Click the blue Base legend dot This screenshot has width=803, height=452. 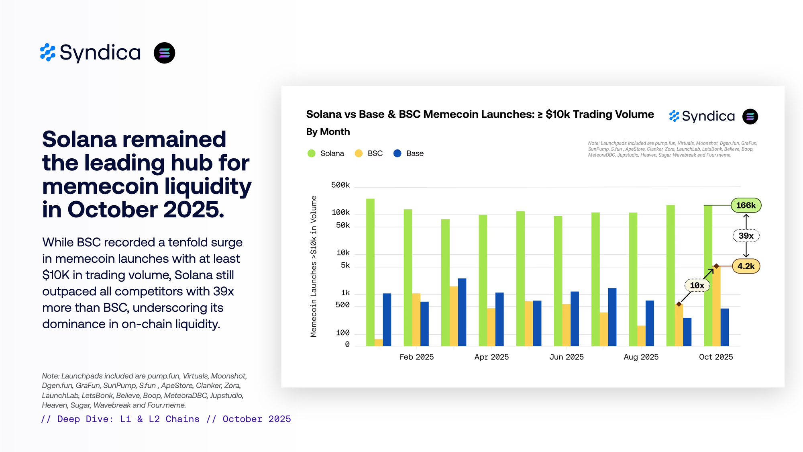click(397, 153)
